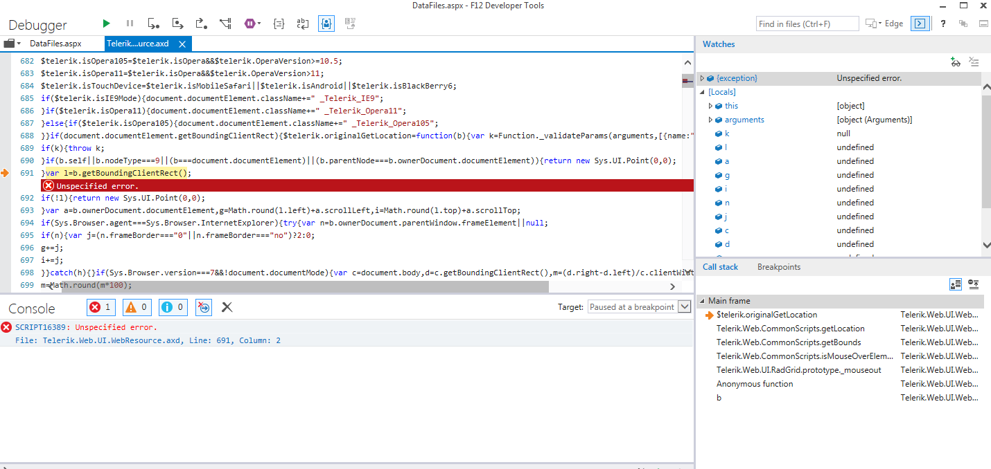
Task: Toggle console info messages filter
Action: pyautogui.click(x=173, y=307)
